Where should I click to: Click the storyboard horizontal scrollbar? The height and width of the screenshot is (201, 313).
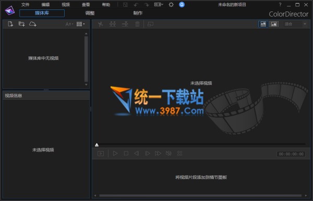click(x=200, y=196)
